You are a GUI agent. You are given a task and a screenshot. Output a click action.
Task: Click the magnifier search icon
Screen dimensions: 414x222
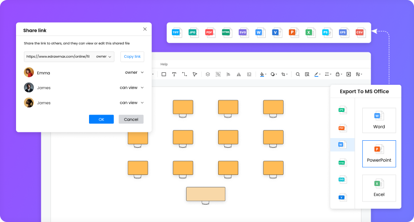click(x=298, y=75)
